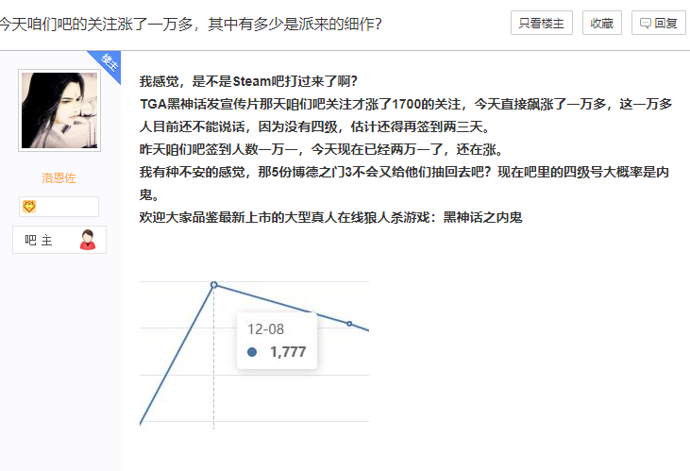
Task: Open the follower trend chart image
Action: pyautogui.click(x=254, y=355)
